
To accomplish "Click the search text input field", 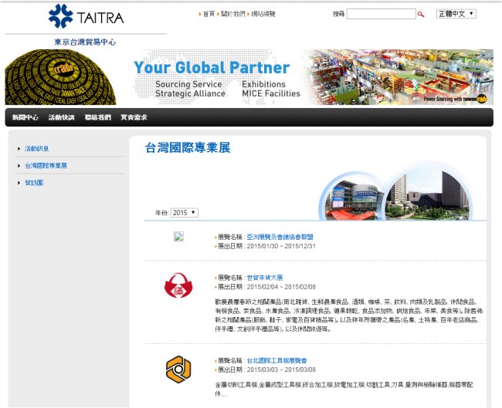I will click(381, 14).
